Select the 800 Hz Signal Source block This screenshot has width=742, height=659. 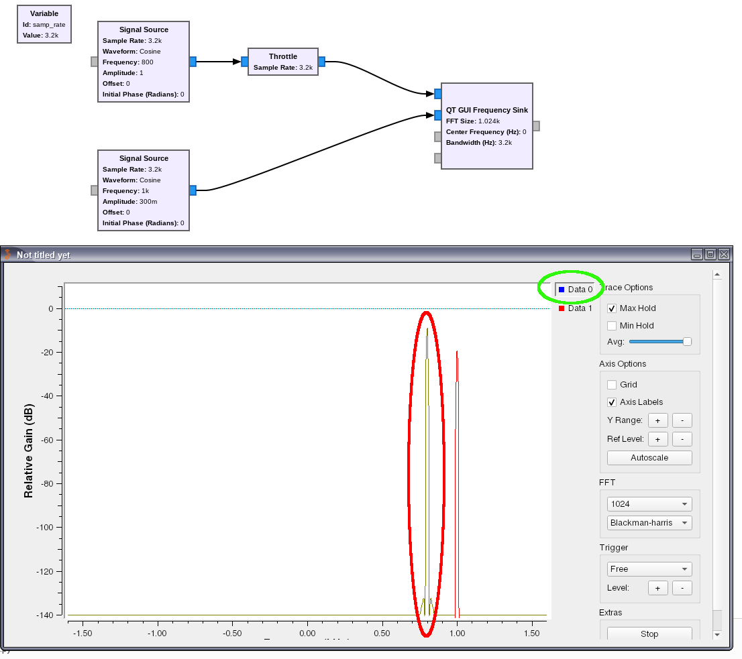(144, 62)
